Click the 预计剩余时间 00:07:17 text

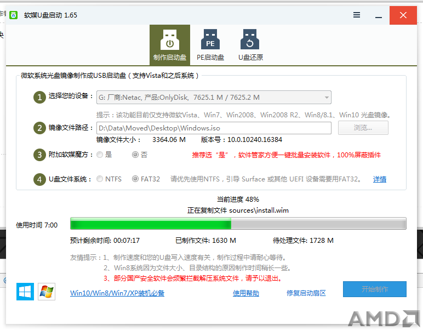coord(105,241)
